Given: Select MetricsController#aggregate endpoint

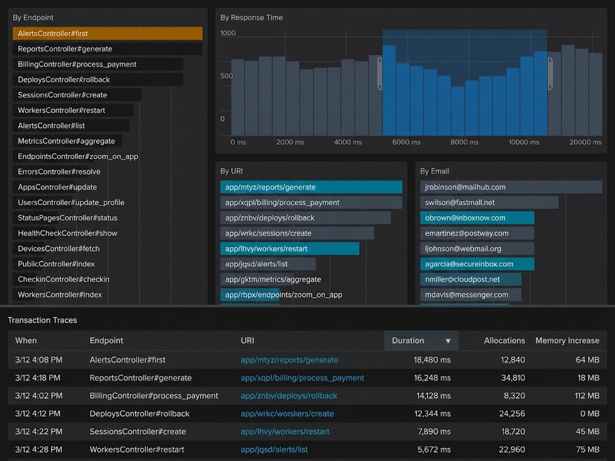Looking at the screenshot, I should 67,140.
